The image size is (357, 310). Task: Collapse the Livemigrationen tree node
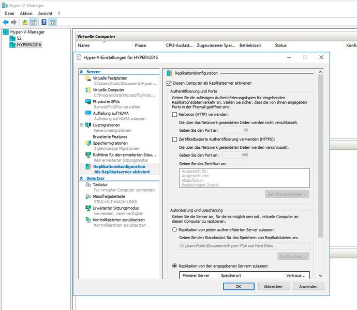click(82, 125)
